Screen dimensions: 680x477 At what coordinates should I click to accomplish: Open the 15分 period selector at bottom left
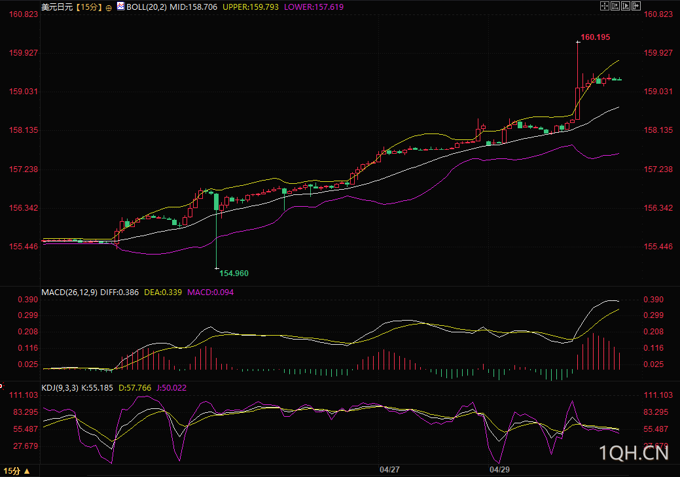(x=16, y=471)
